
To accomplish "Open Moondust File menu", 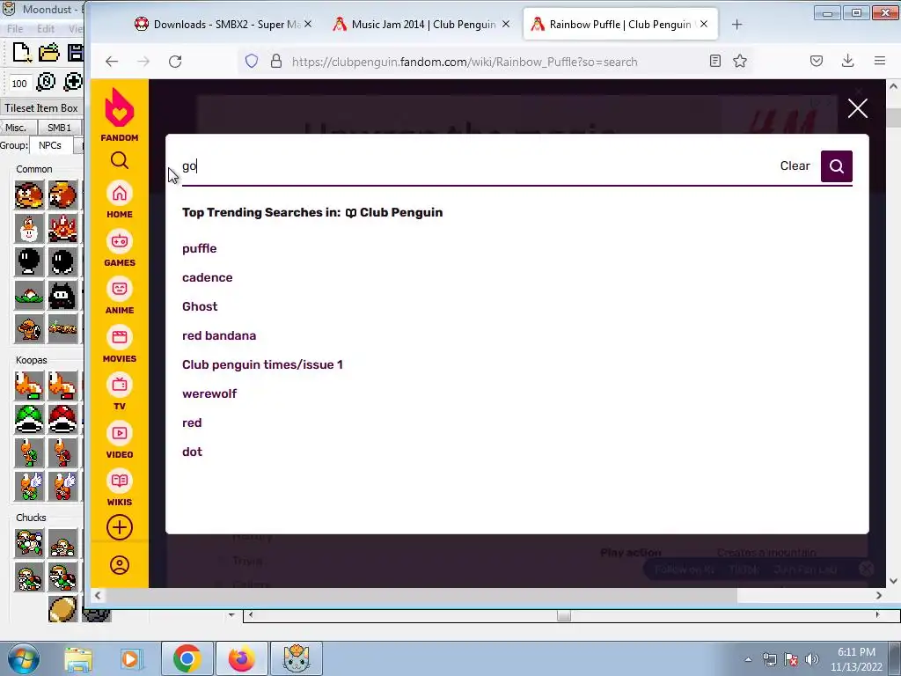I will [15, 28].
